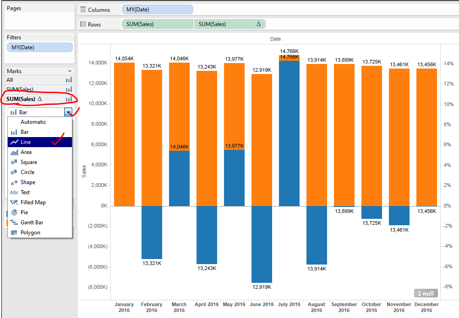Screen dimensions: 459x318
Task: Click the Filters shelf title
Action: point(14,37)
